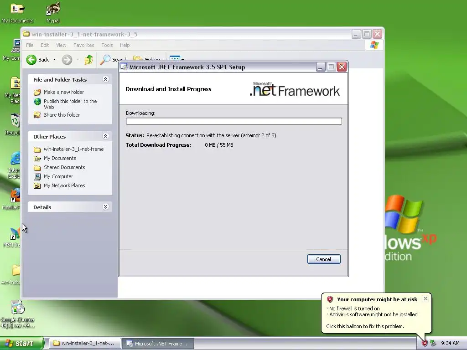Select the Internet Explorer desktop icon
The width and height of the screenshot is (467, 350).
tap(14, 165)
